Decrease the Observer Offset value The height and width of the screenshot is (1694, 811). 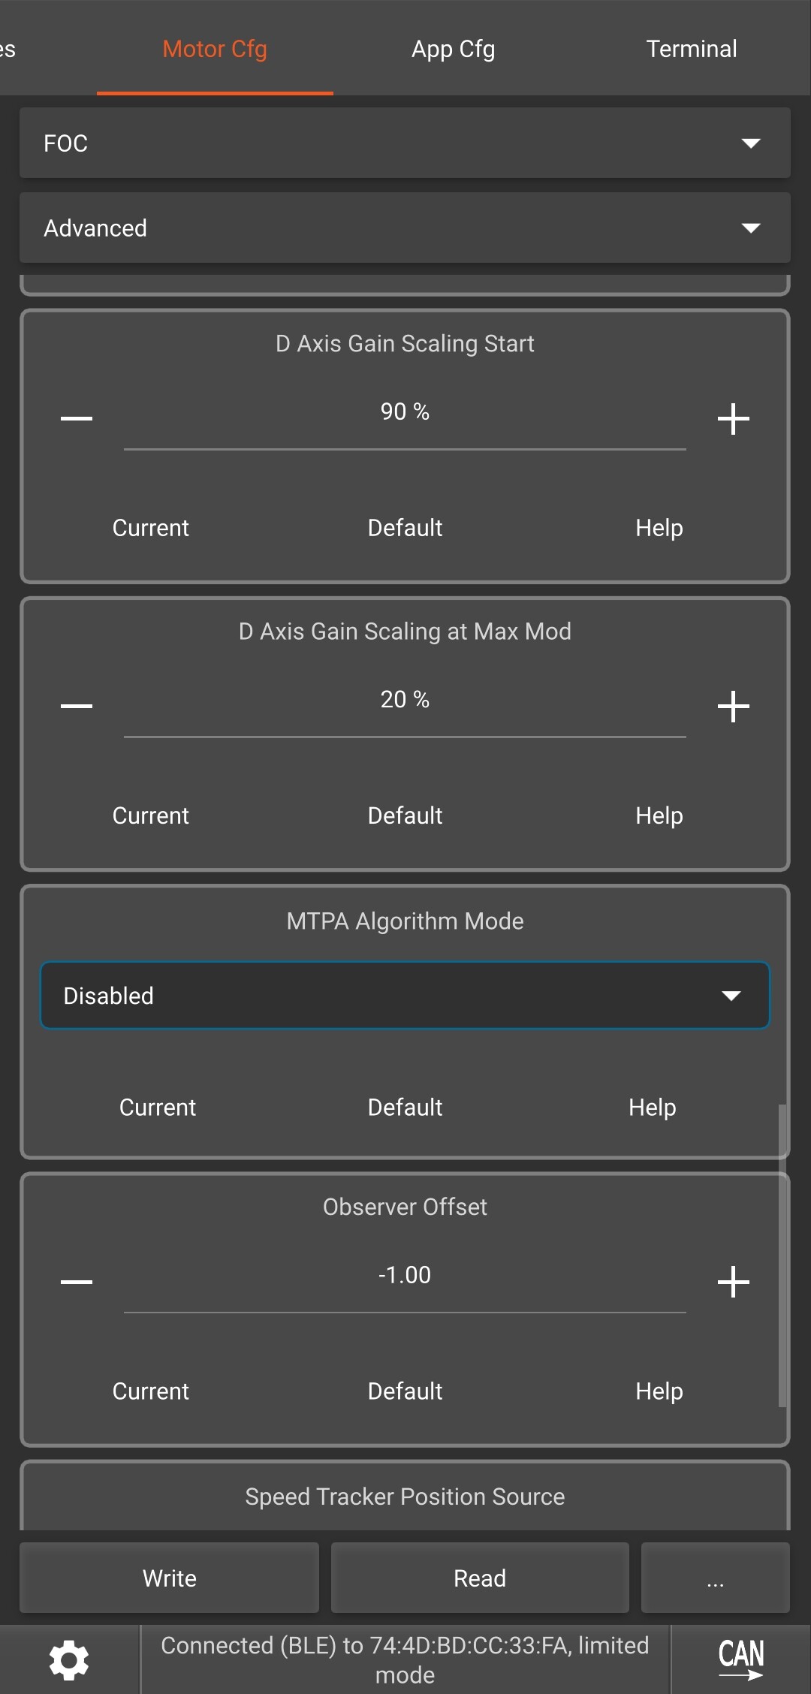coord(77,1281)
